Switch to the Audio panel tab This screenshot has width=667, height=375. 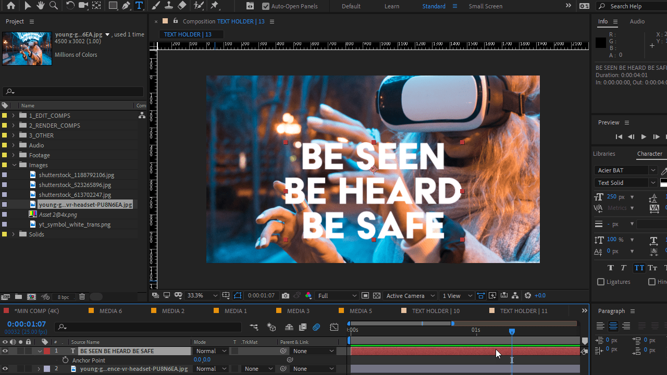[637, 21]
